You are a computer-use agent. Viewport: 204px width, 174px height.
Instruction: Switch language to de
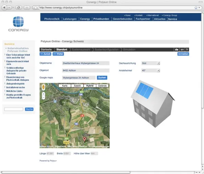(177, 50)
